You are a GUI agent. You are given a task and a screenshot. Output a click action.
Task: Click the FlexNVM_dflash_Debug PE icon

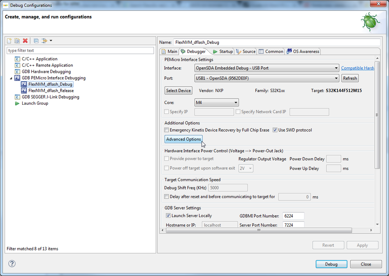point(24,84)
